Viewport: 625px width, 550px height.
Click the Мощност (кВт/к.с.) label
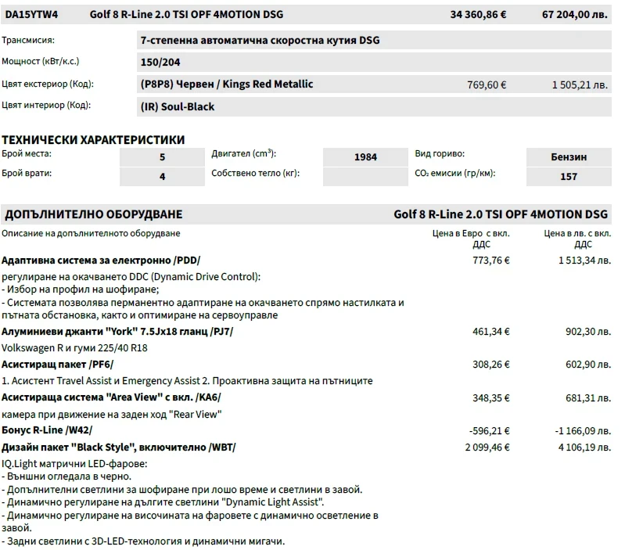(x=40, y=61)
